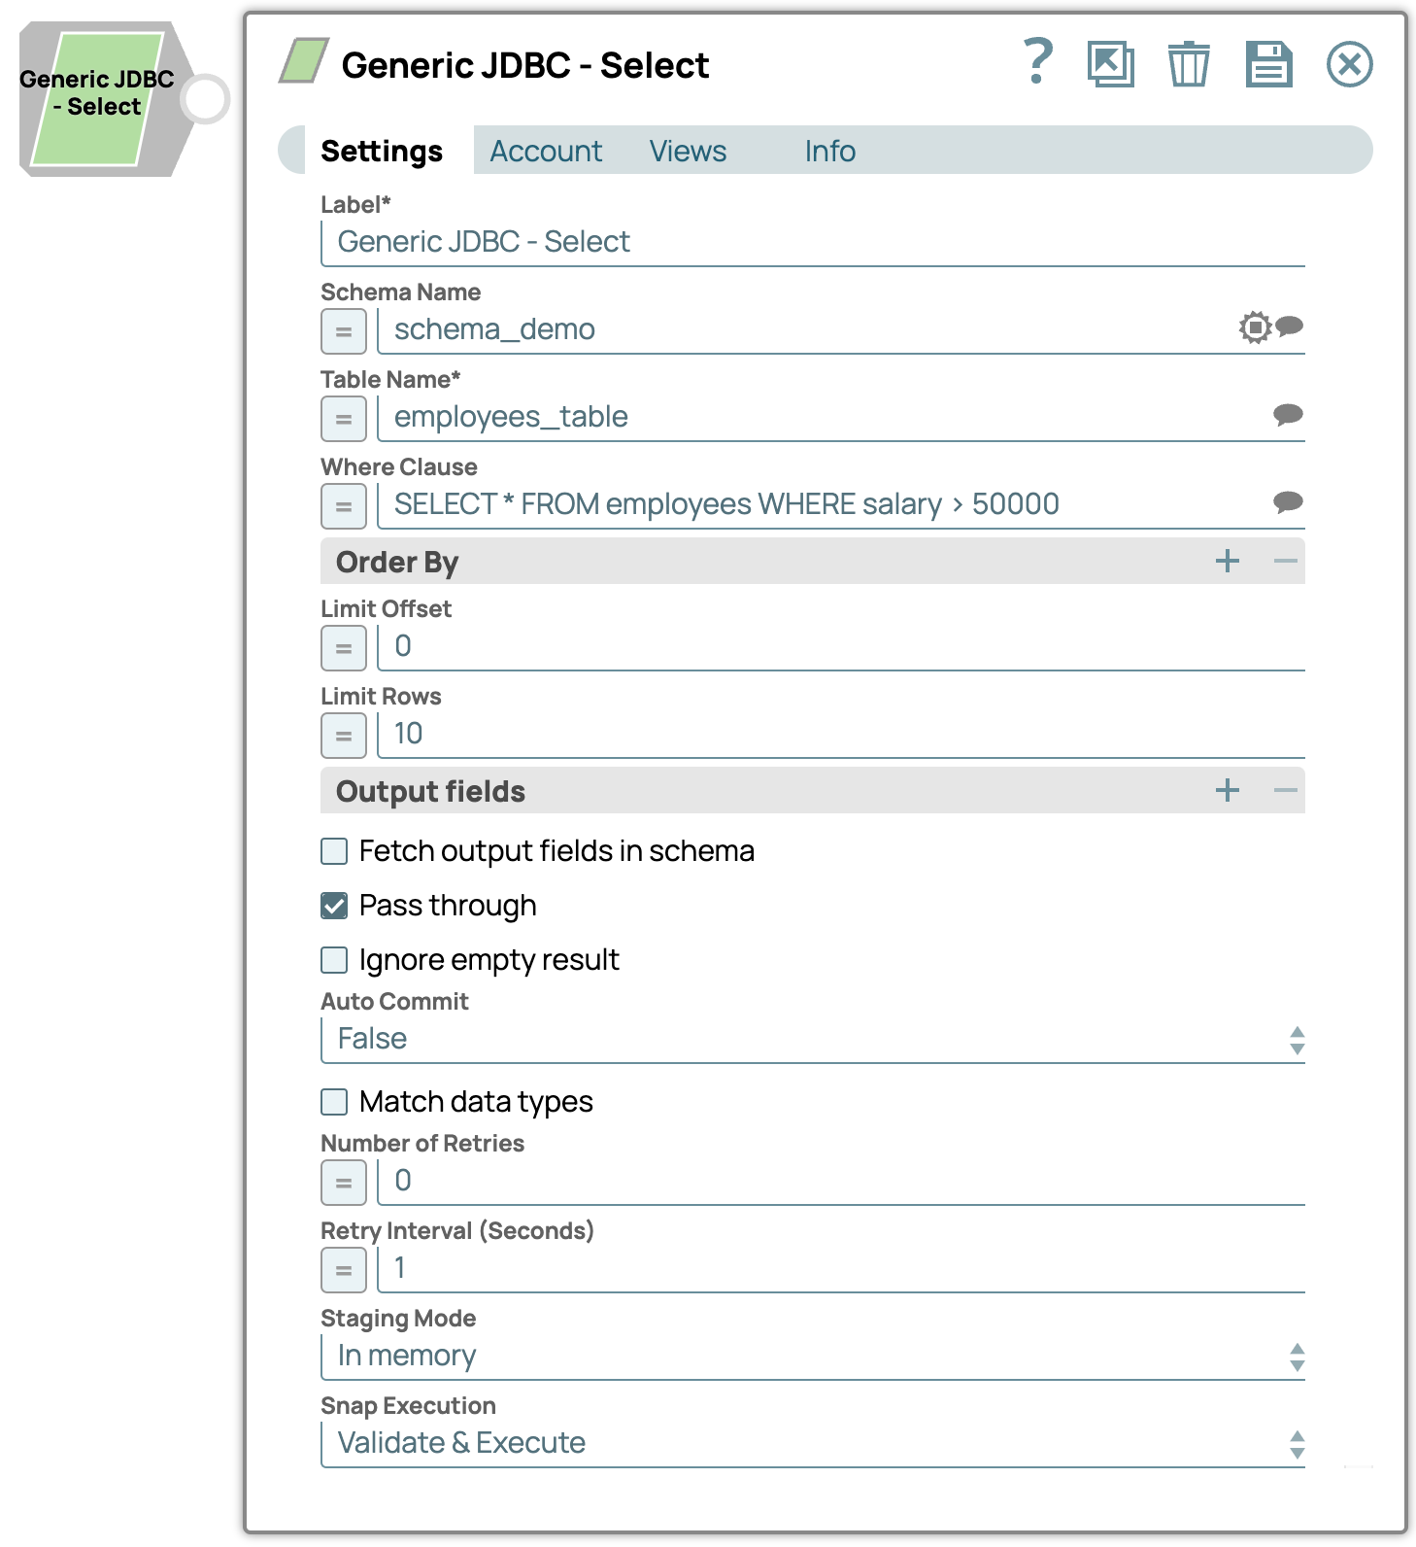Enable Fetch output fields in schema

pyautogui.click(x=334, y=851)
